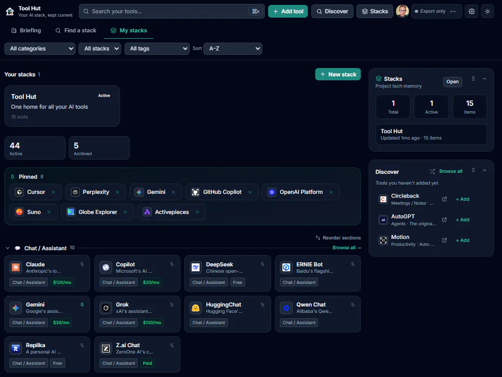Toggle pin on the Copilot card
The height and width of the screenshot is (377, 502).
(172, 264)
